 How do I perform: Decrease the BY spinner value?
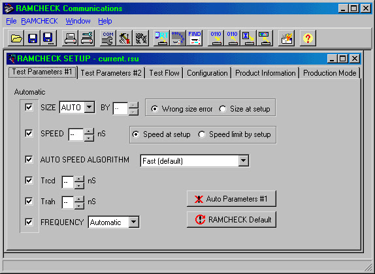(x=133, y=112)
